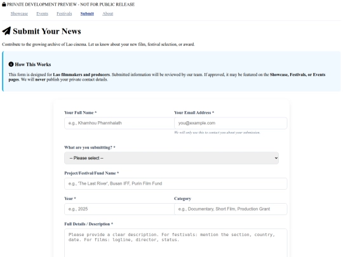Click the 'Full Details / Description' label

click(88, 224)
